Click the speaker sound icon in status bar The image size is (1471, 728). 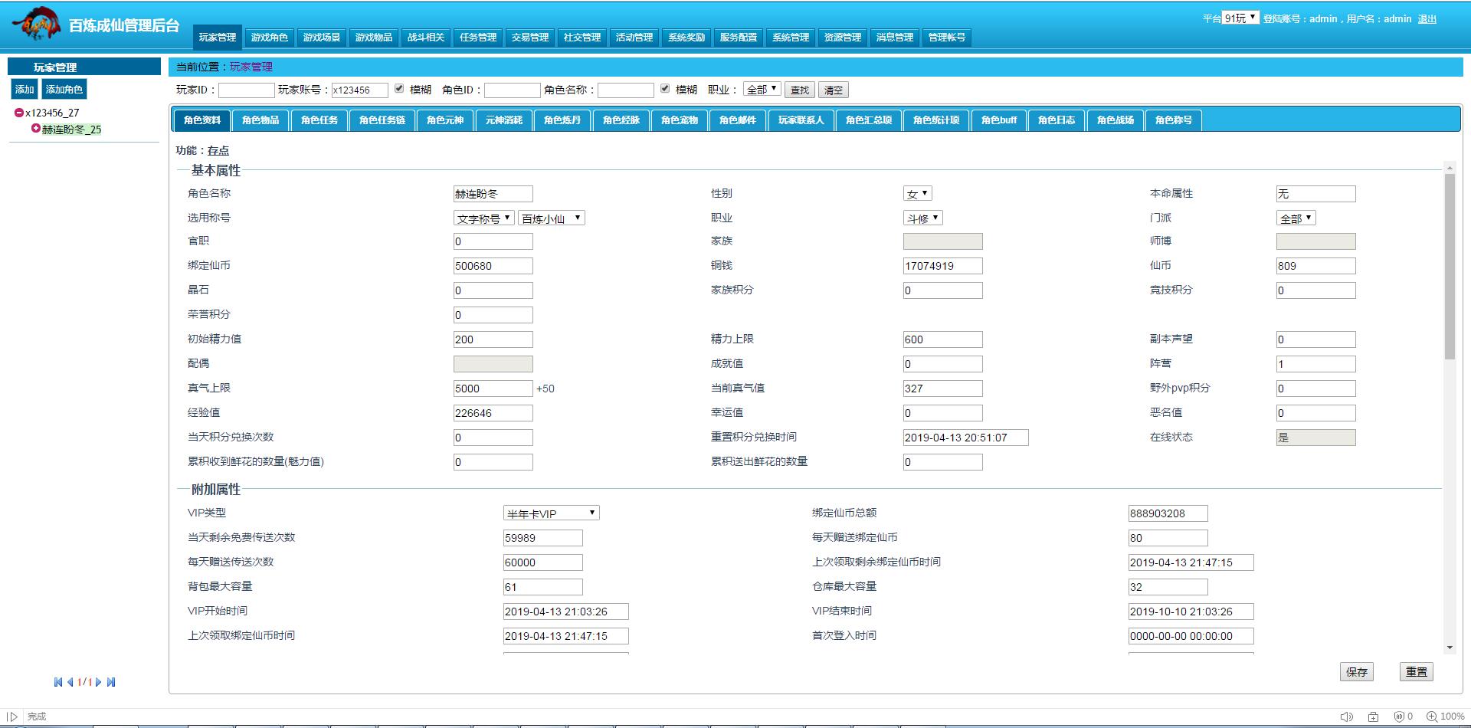point(1346,717)
